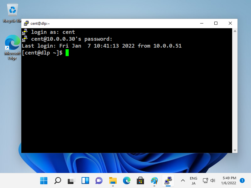Open the notification badge in the taskbar corner
This screenshot has height=188, width=251.
click(x=242, y=180)
